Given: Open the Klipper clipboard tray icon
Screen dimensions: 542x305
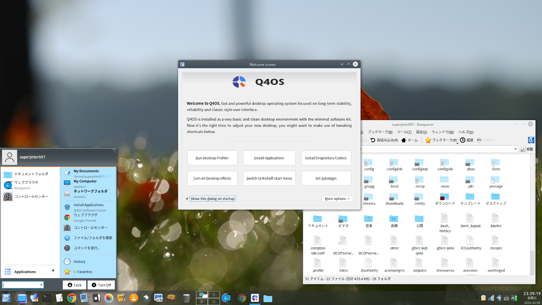Looking at the screenshot, I should pyautogui.click(x=483, y=298).
